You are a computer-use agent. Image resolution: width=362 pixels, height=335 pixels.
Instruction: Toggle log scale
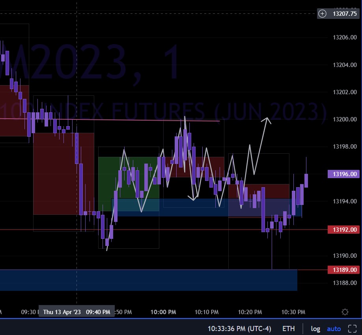(x=315, y=329)
